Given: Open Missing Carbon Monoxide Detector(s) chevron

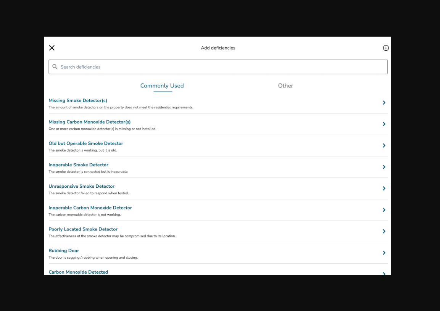Looking at the screenshot, I should (x=384, y=124).
